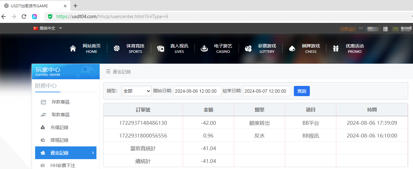This screenshot has width=413, height=169.
Task: Click the gift icon for 优惠活动 Promo
Action: pos(336,48)
